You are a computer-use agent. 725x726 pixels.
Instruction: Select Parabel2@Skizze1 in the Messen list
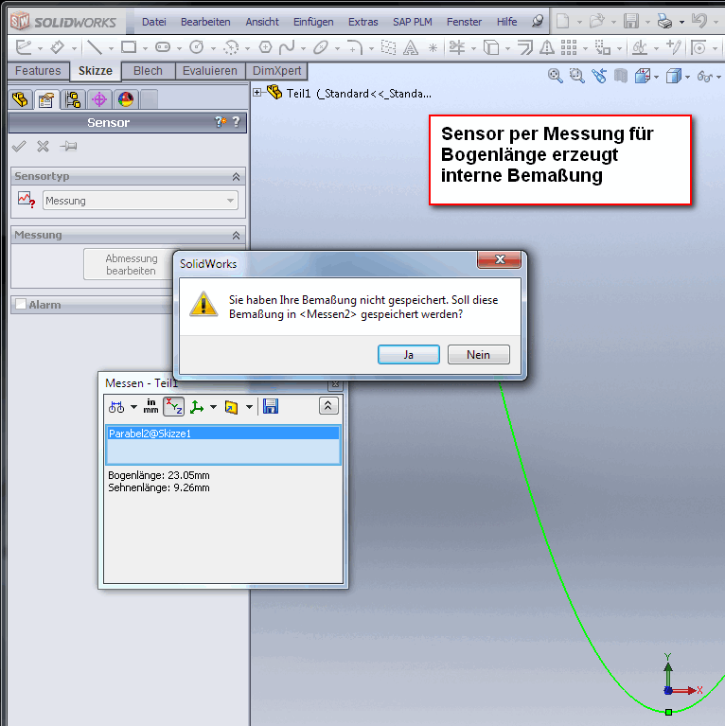pyautogui.click(x=223, y=434)
